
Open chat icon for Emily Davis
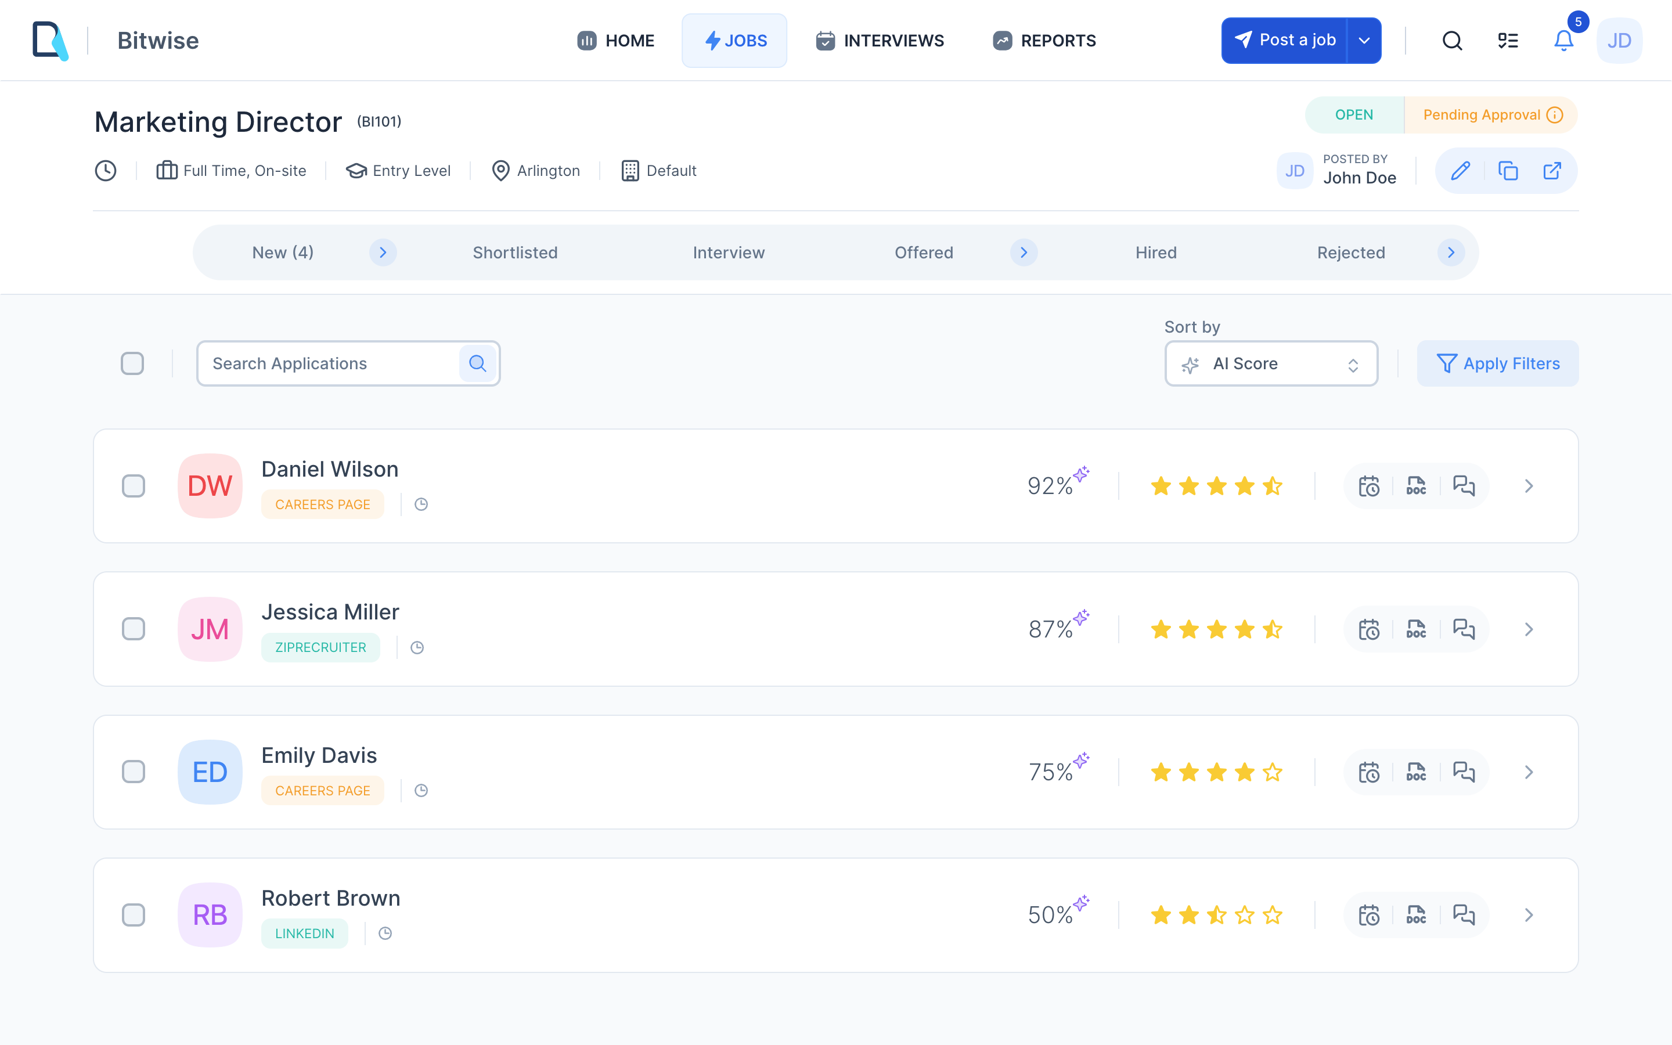click(x=1465, y=772)
